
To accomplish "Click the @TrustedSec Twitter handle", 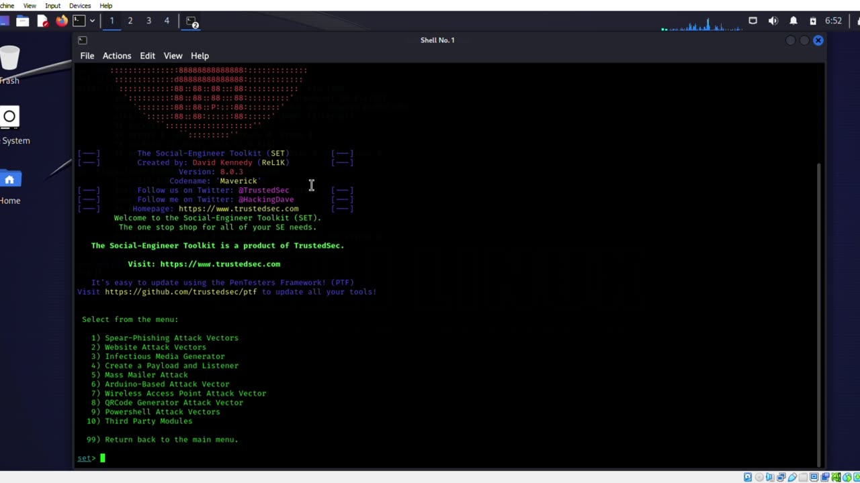I will [263, 190].
